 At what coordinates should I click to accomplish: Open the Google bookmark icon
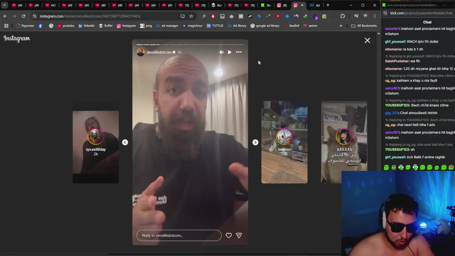(x=51, y=26)
